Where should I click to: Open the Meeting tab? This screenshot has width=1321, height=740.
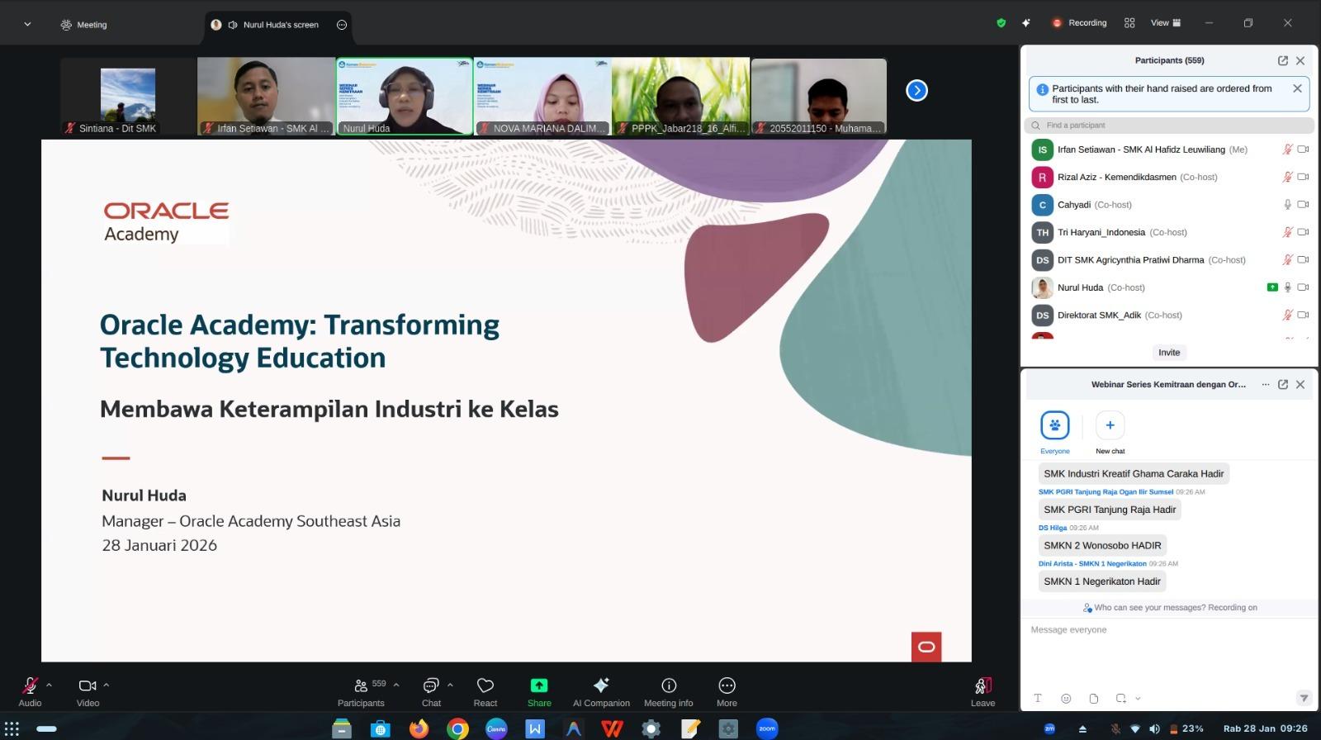pyautogui.click(x=83, y=25)
